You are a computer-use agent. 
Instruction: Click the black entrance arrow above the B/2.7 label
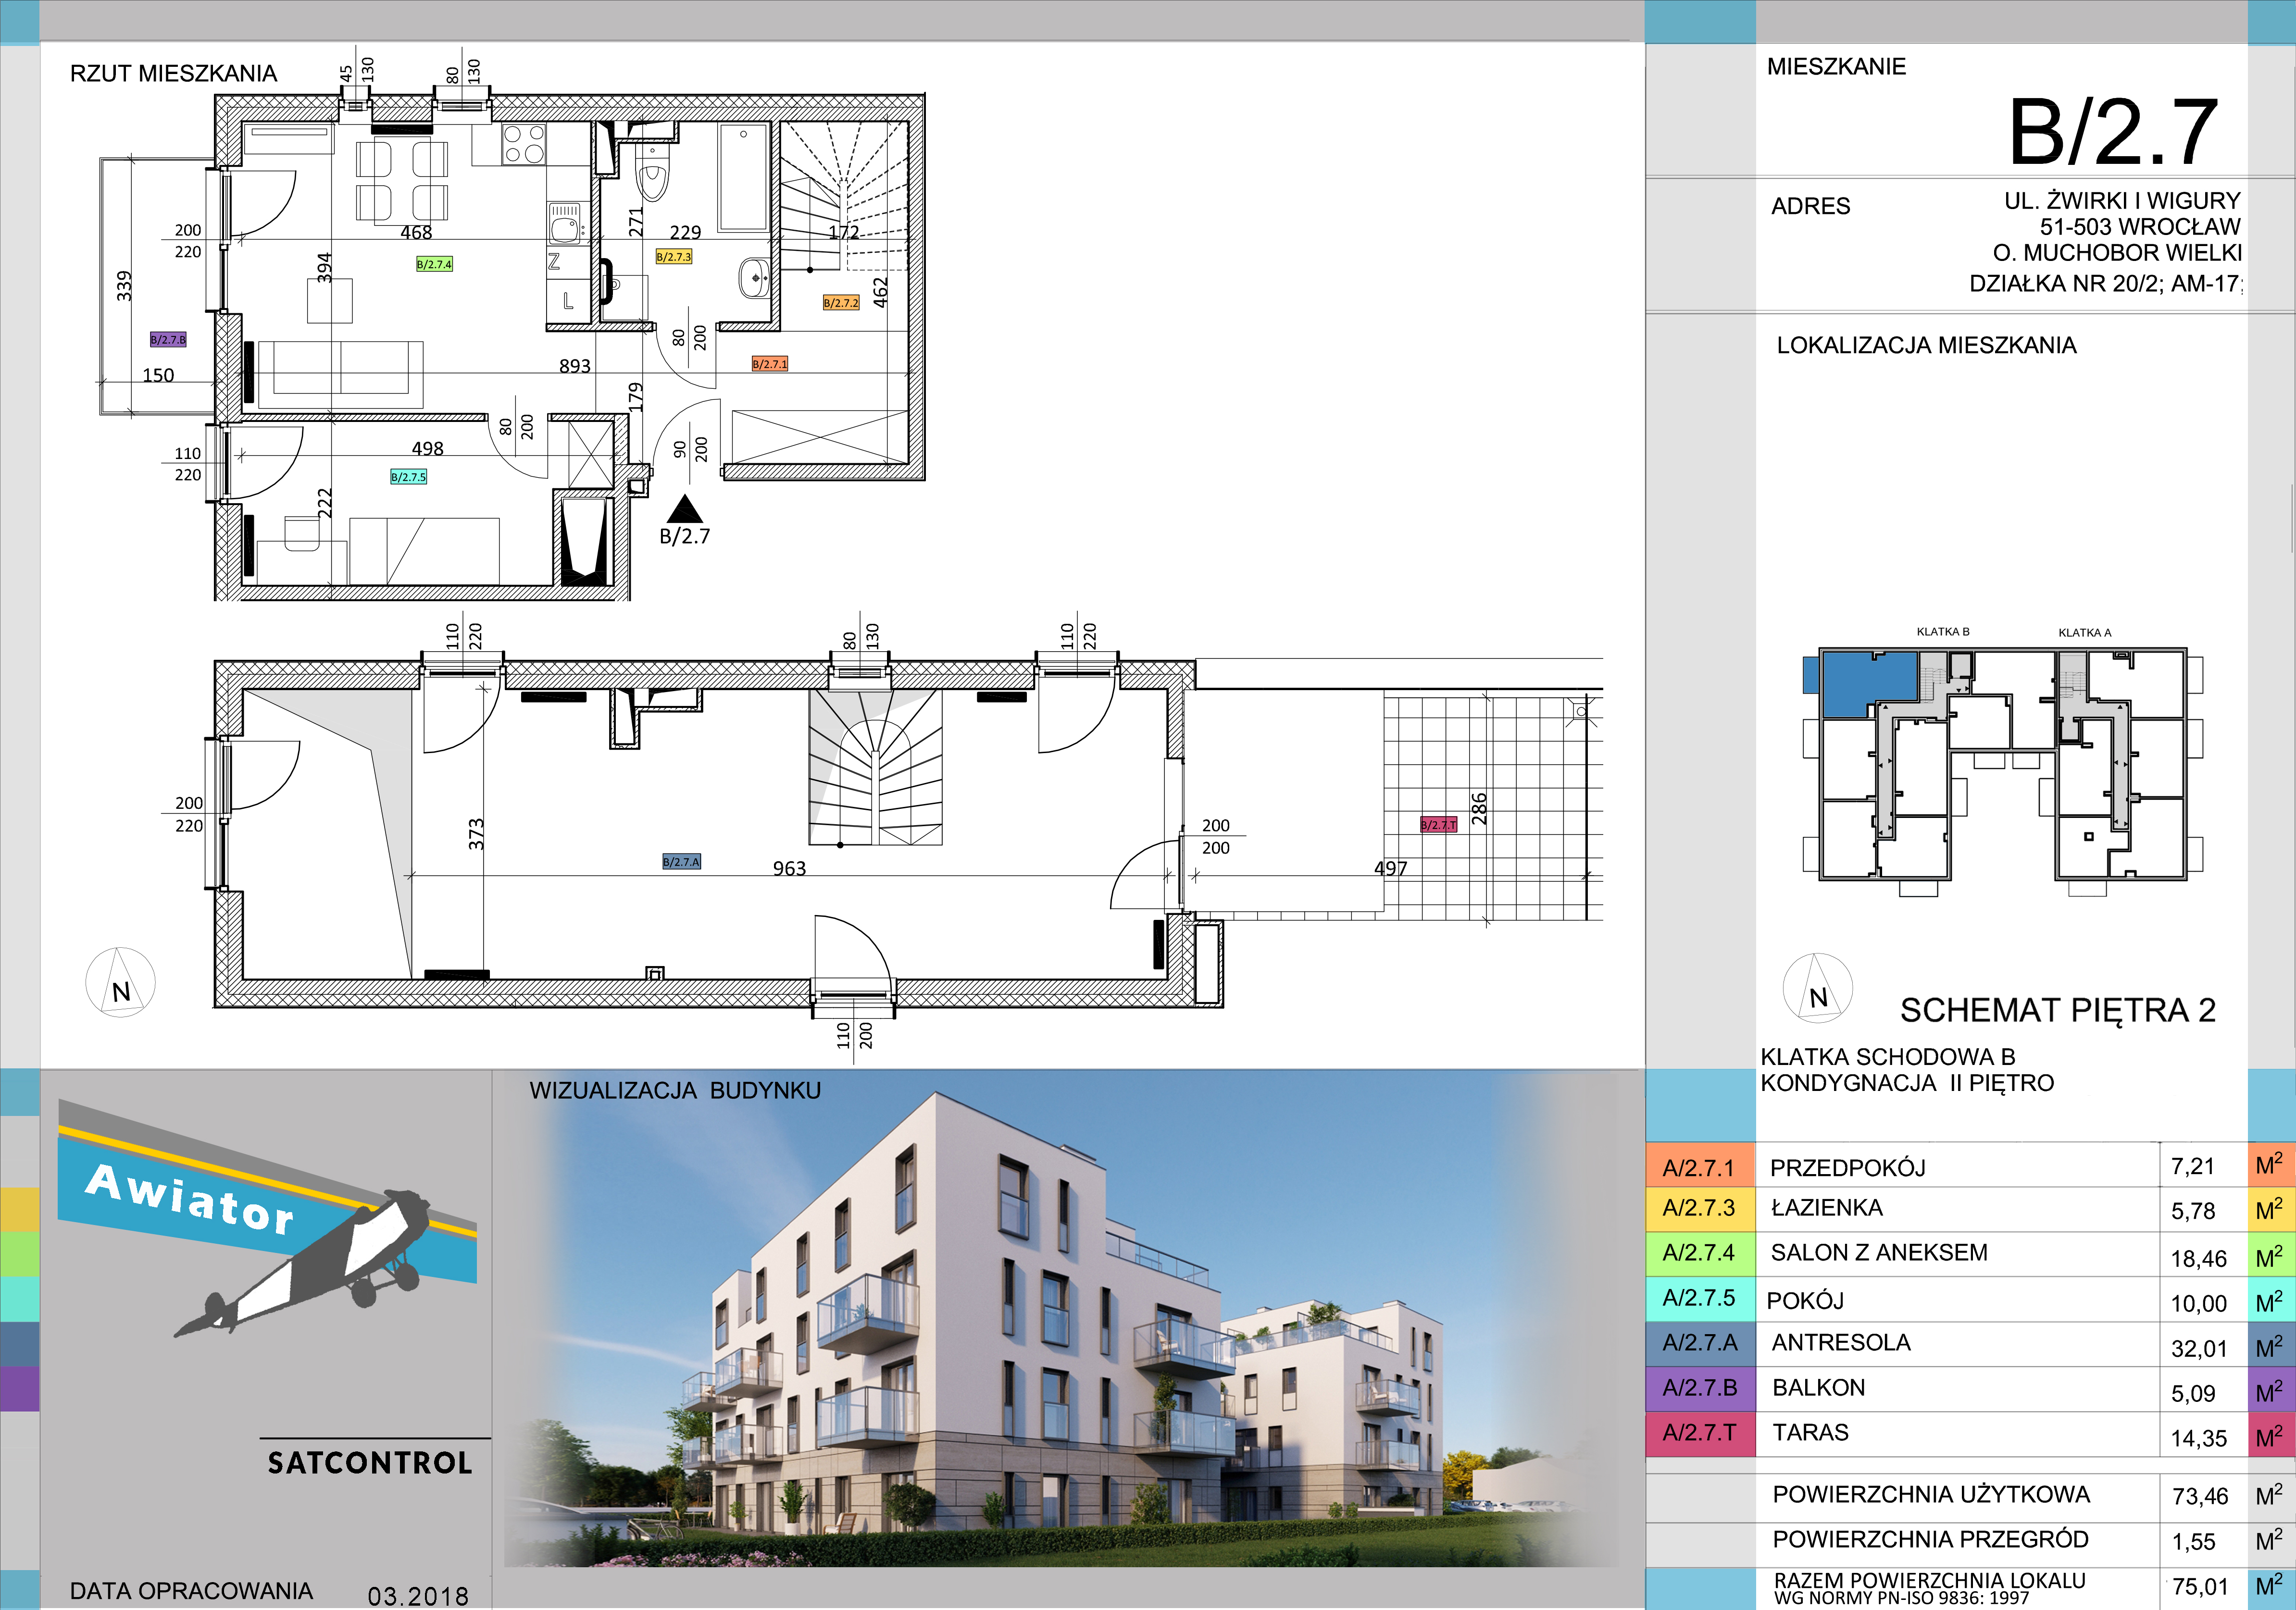point(685,508)
